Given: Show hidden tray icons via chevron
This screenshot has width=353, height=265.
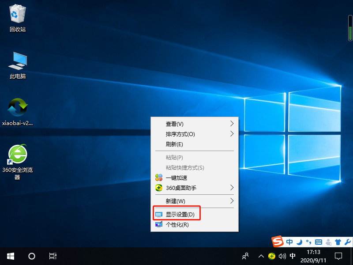Looking at the screenshot, I should coord(261,256).
